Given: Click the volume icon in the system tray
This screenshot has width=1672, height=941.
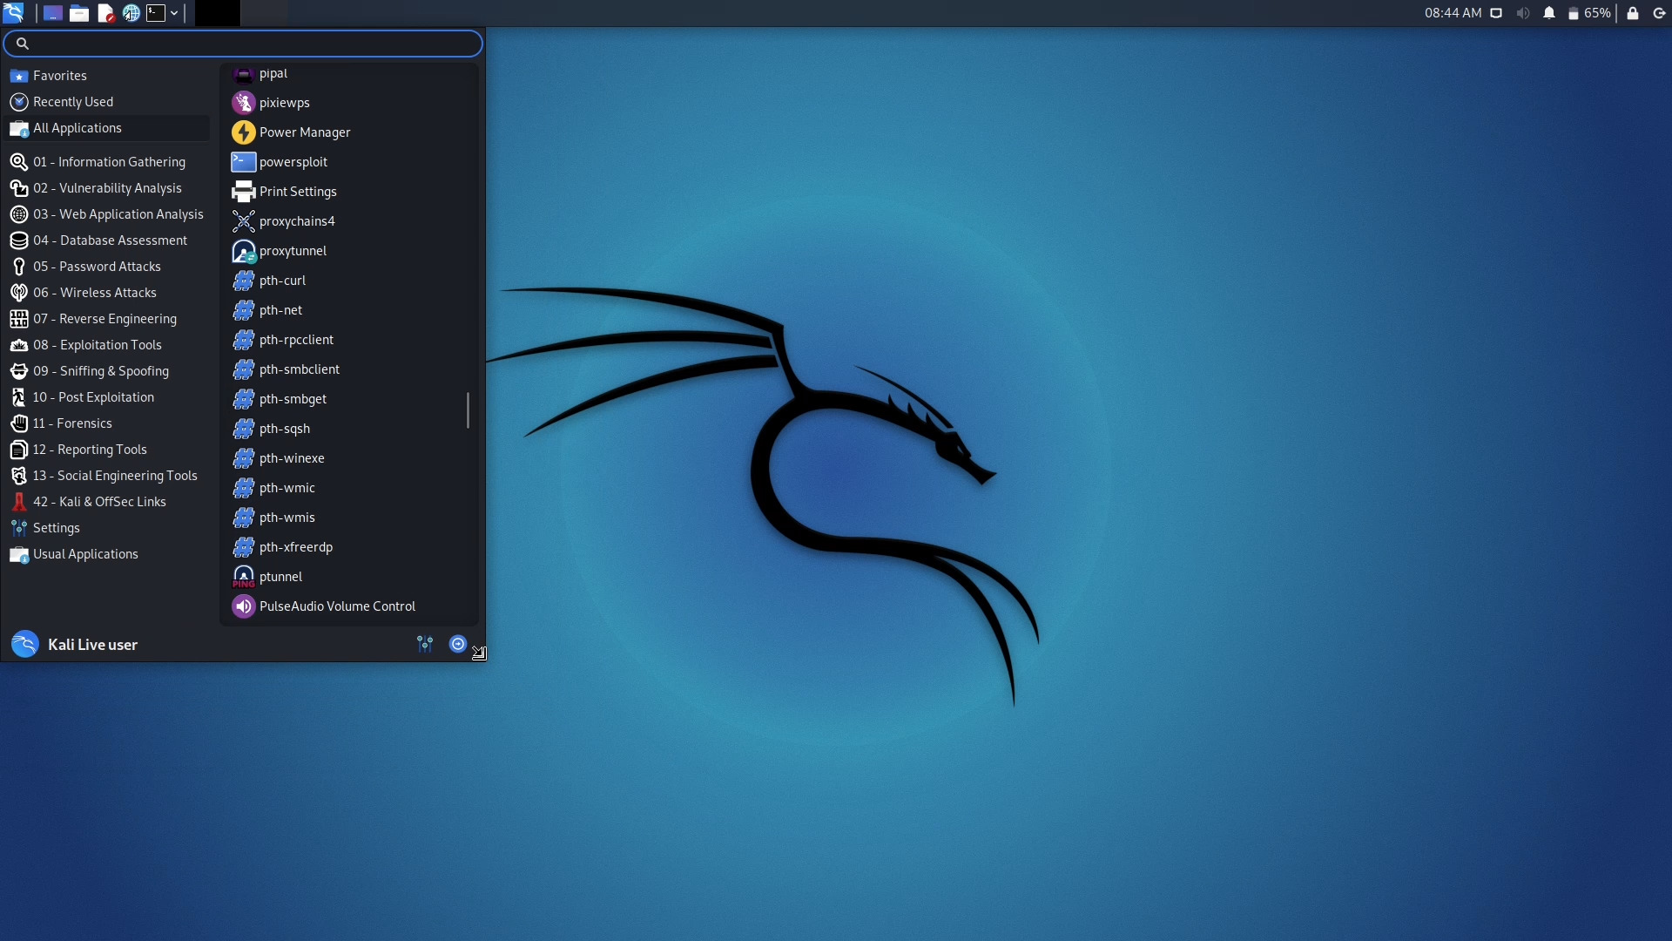Looking at the screenshot, I should [1523, 13].
